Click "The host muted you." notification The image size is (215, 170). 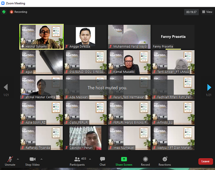(107, 88)
